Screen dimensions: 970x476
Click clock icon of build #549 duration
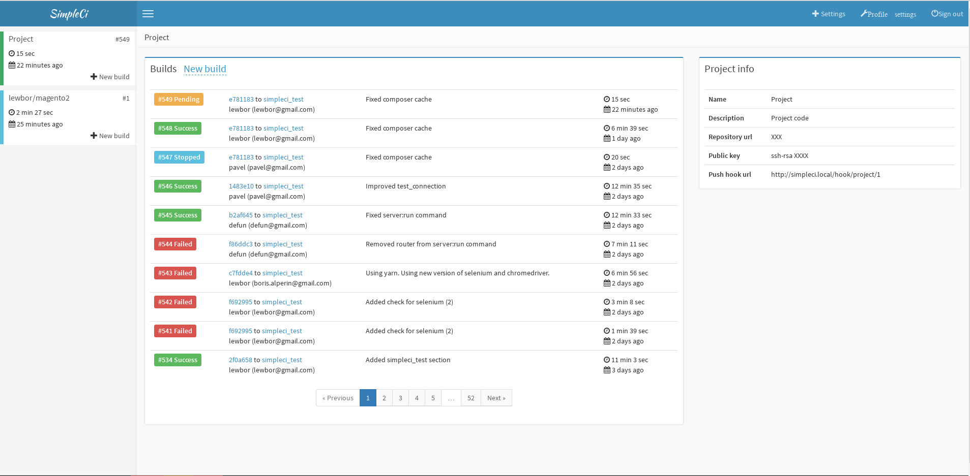tap(607, 99)
